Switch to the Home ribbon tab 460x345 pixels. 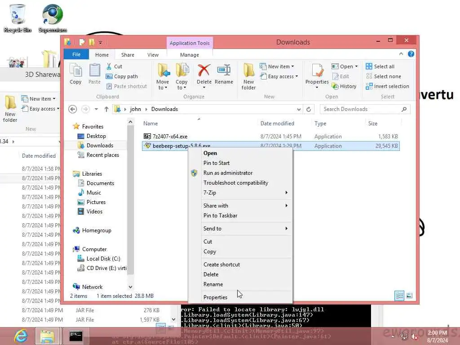pyautogui.click(x=102, y=55)
